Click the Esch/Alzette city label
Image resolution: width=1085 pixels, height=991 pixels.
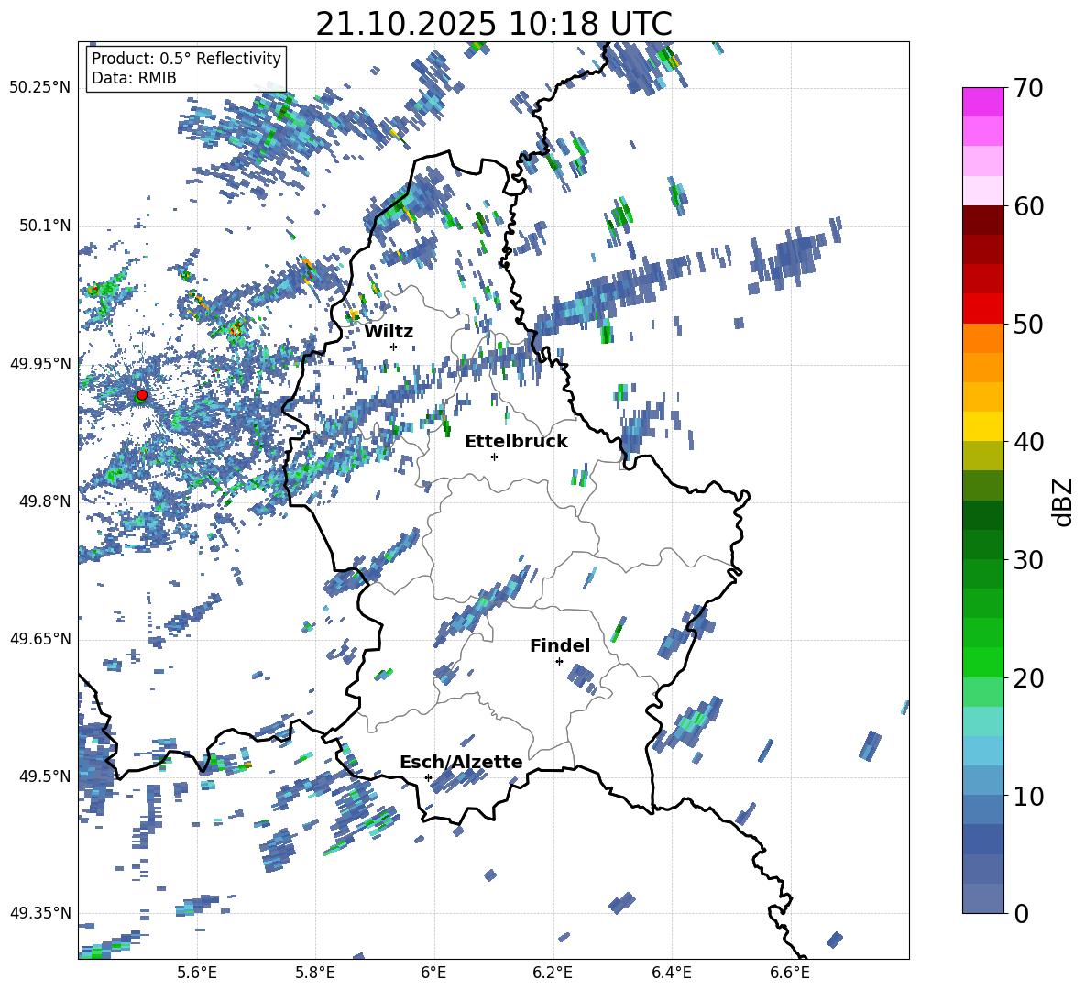pyautogui.click(x=461, y=762)
